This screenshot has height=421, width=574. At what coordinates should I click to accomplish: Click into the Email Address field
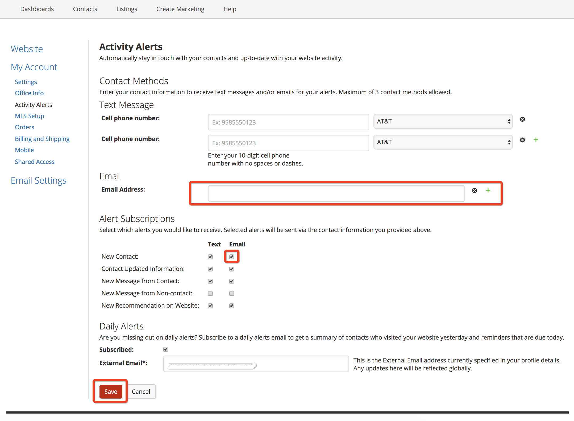[336, 193]
